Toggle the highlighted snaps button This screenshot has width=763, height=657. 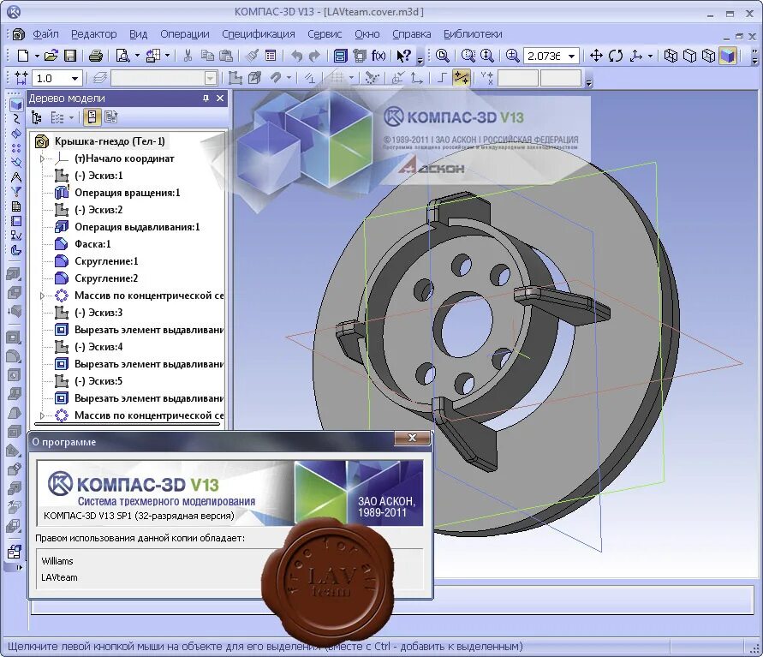pos(461,78)
